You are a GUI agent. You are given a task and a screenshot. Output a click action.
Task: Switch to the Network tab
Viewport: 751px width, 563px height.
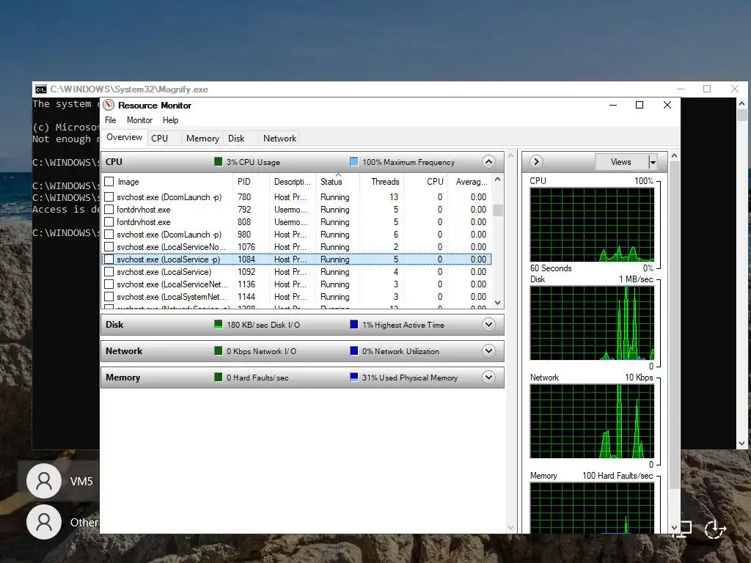(x=279, y=139)
